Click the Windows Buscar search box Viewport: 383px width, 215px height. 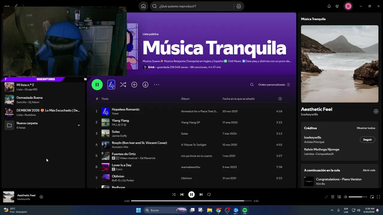[x=165, y=210]
